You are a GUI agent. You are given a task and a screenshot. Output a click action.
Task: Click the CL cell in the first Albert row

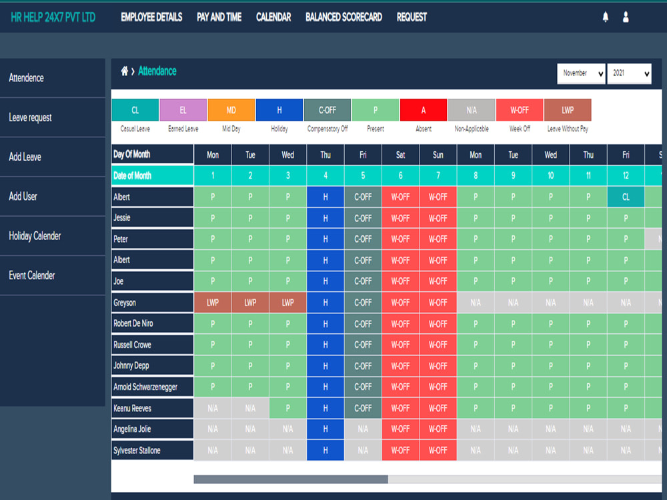pos(626,197)
